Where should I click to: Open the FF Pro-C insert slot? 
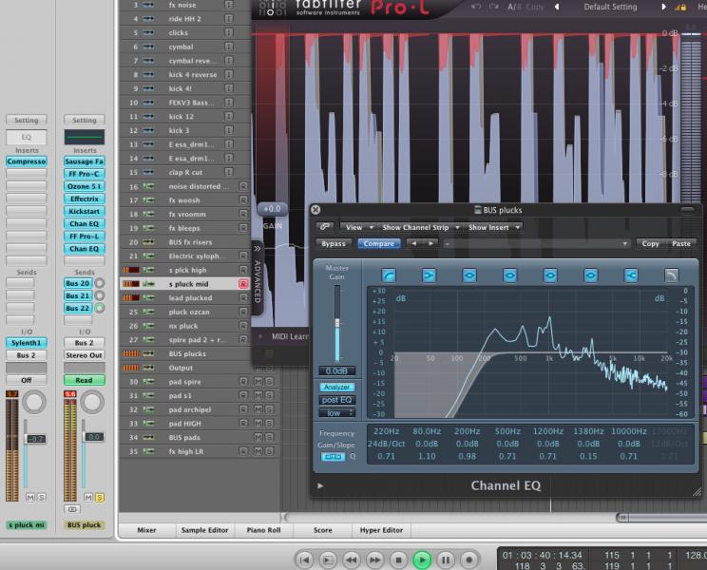coord(85,174)
